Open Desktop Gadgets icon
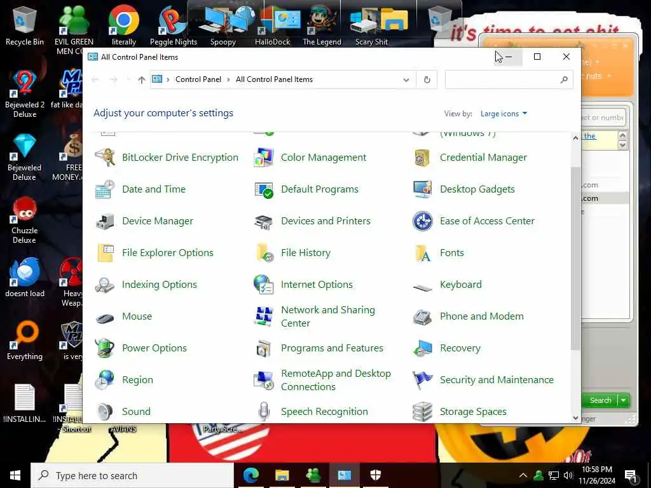 [x=422, y=189]
